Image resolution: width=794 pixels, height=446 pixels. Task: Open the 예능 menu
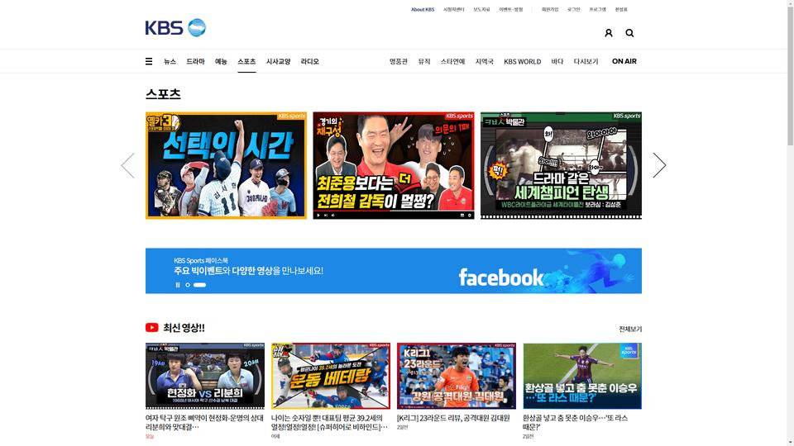[x=221, y=61]
